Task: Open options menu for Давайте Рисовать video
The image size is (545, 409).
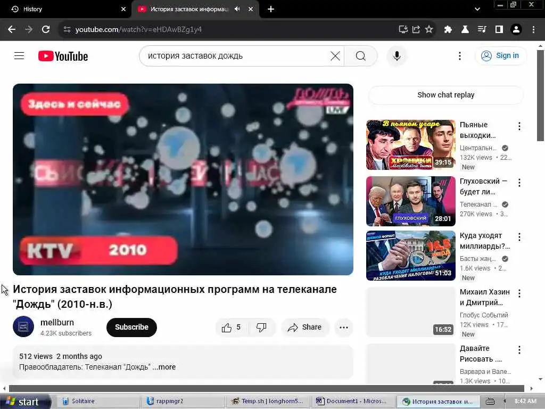Action: click(519, 349)
